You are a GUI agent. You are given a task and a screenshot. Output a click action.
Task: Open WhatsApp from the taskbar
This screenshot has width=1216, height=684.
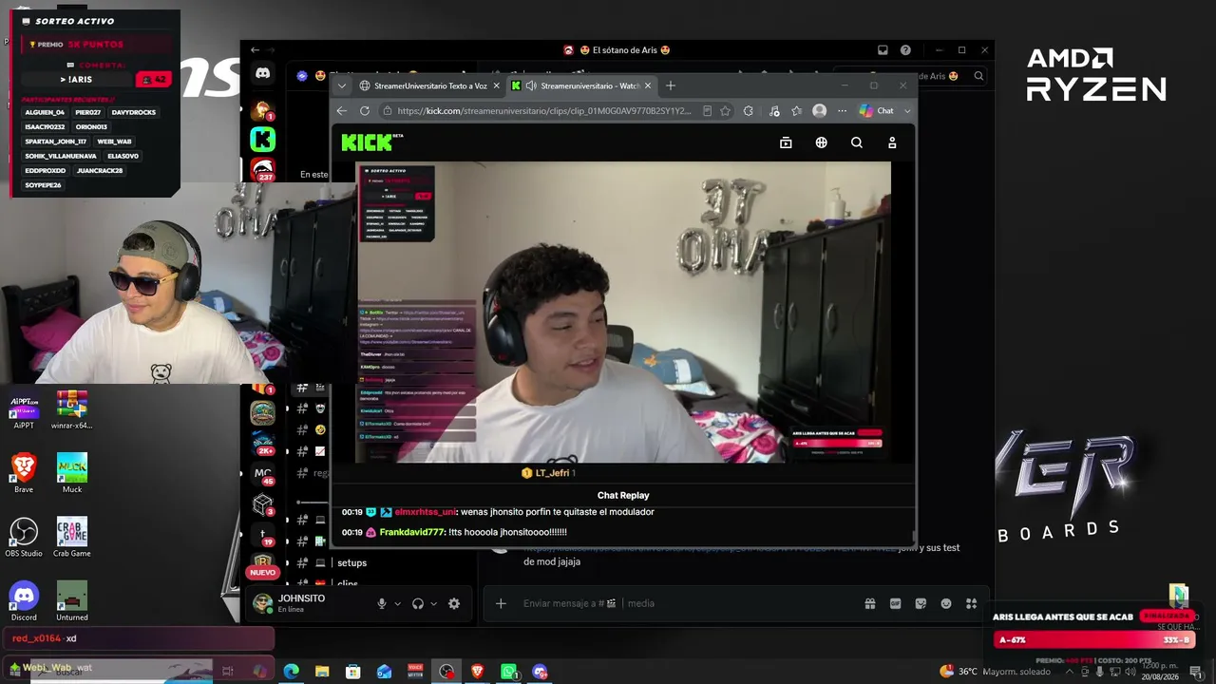click(x=509, y=672)
